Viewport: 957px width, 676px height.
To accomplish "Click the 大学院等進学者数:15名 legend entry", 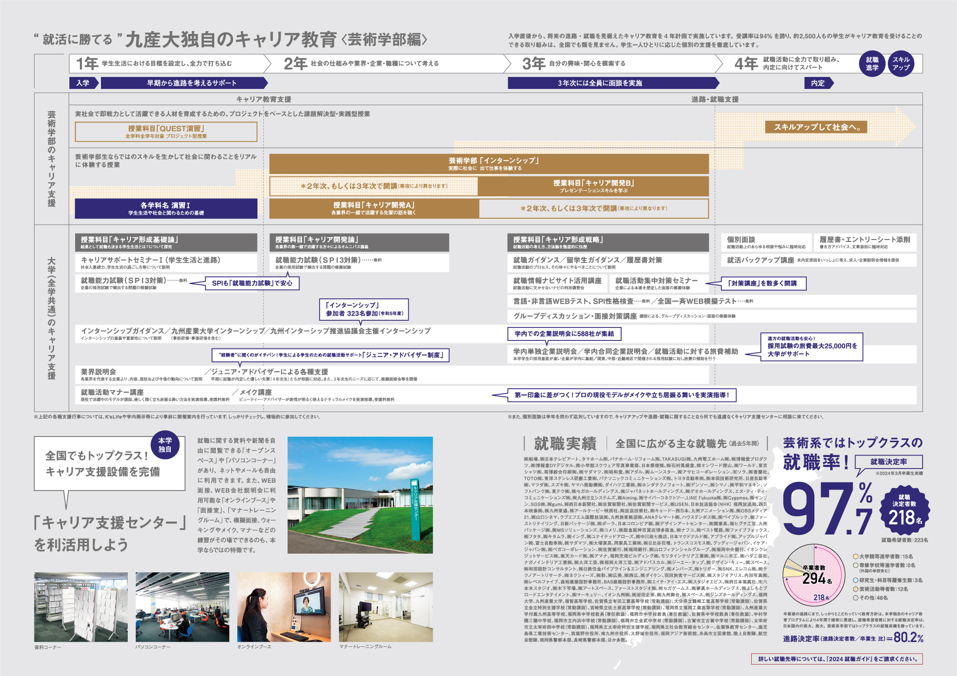I will (883, 556).
